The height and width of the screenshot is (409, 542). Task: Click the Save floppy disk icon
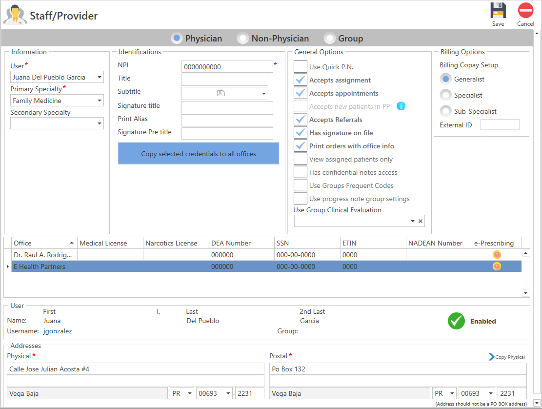(x=498, y=10)
